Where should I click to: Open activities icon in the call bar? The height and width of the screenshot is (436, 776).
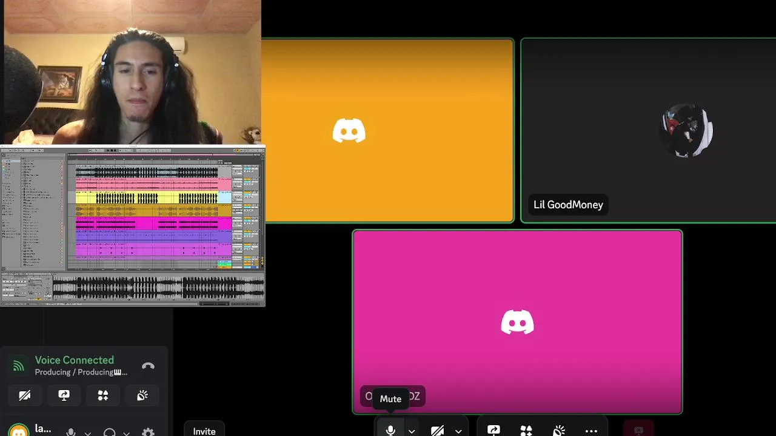click(526, 430)
